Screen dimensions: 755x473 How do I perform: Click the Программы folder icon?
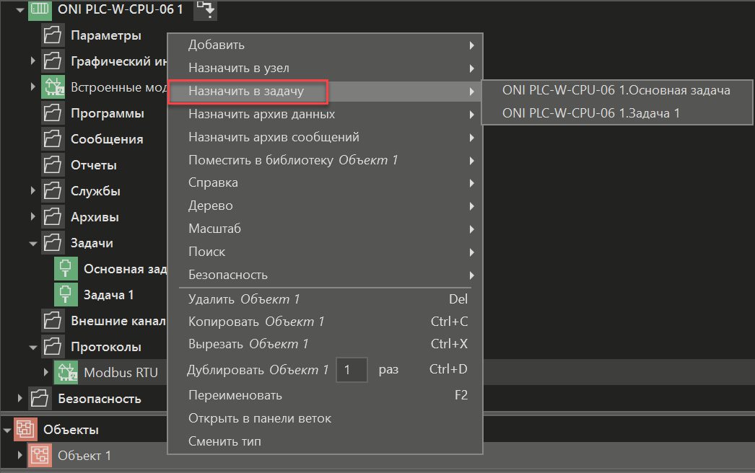(53, 113)
